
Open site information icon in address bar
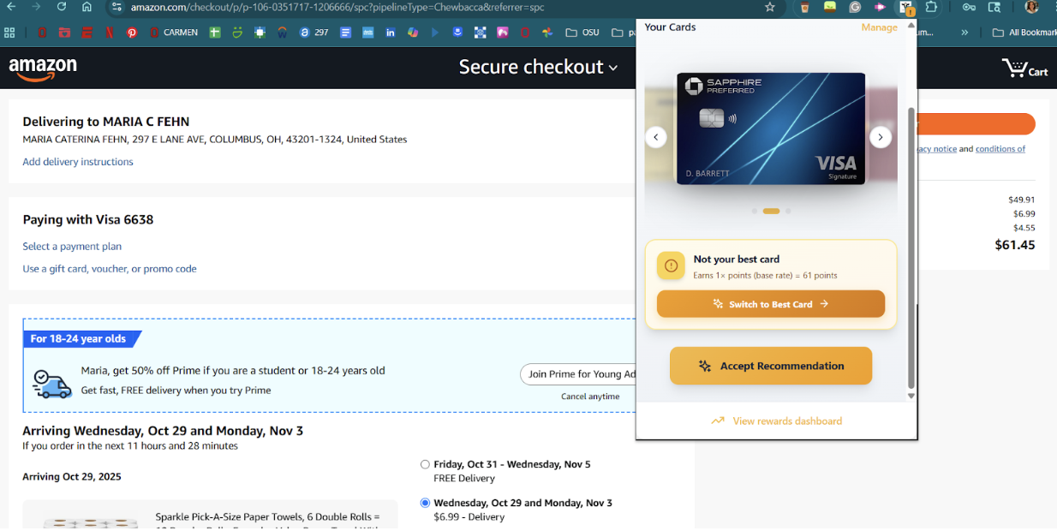click(x=117, y=7)
